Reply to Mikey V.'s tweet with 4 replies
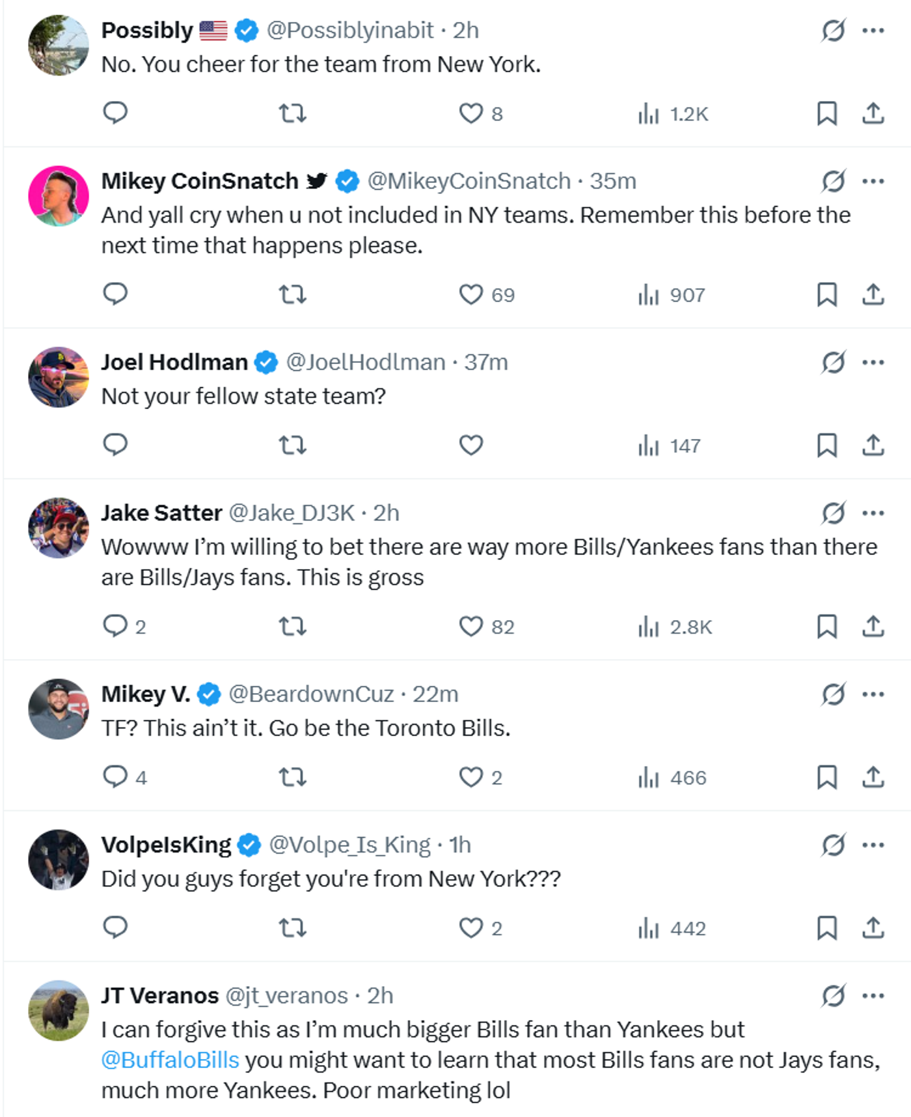Viewport: 911px width, 1117px height. [116, 777]
